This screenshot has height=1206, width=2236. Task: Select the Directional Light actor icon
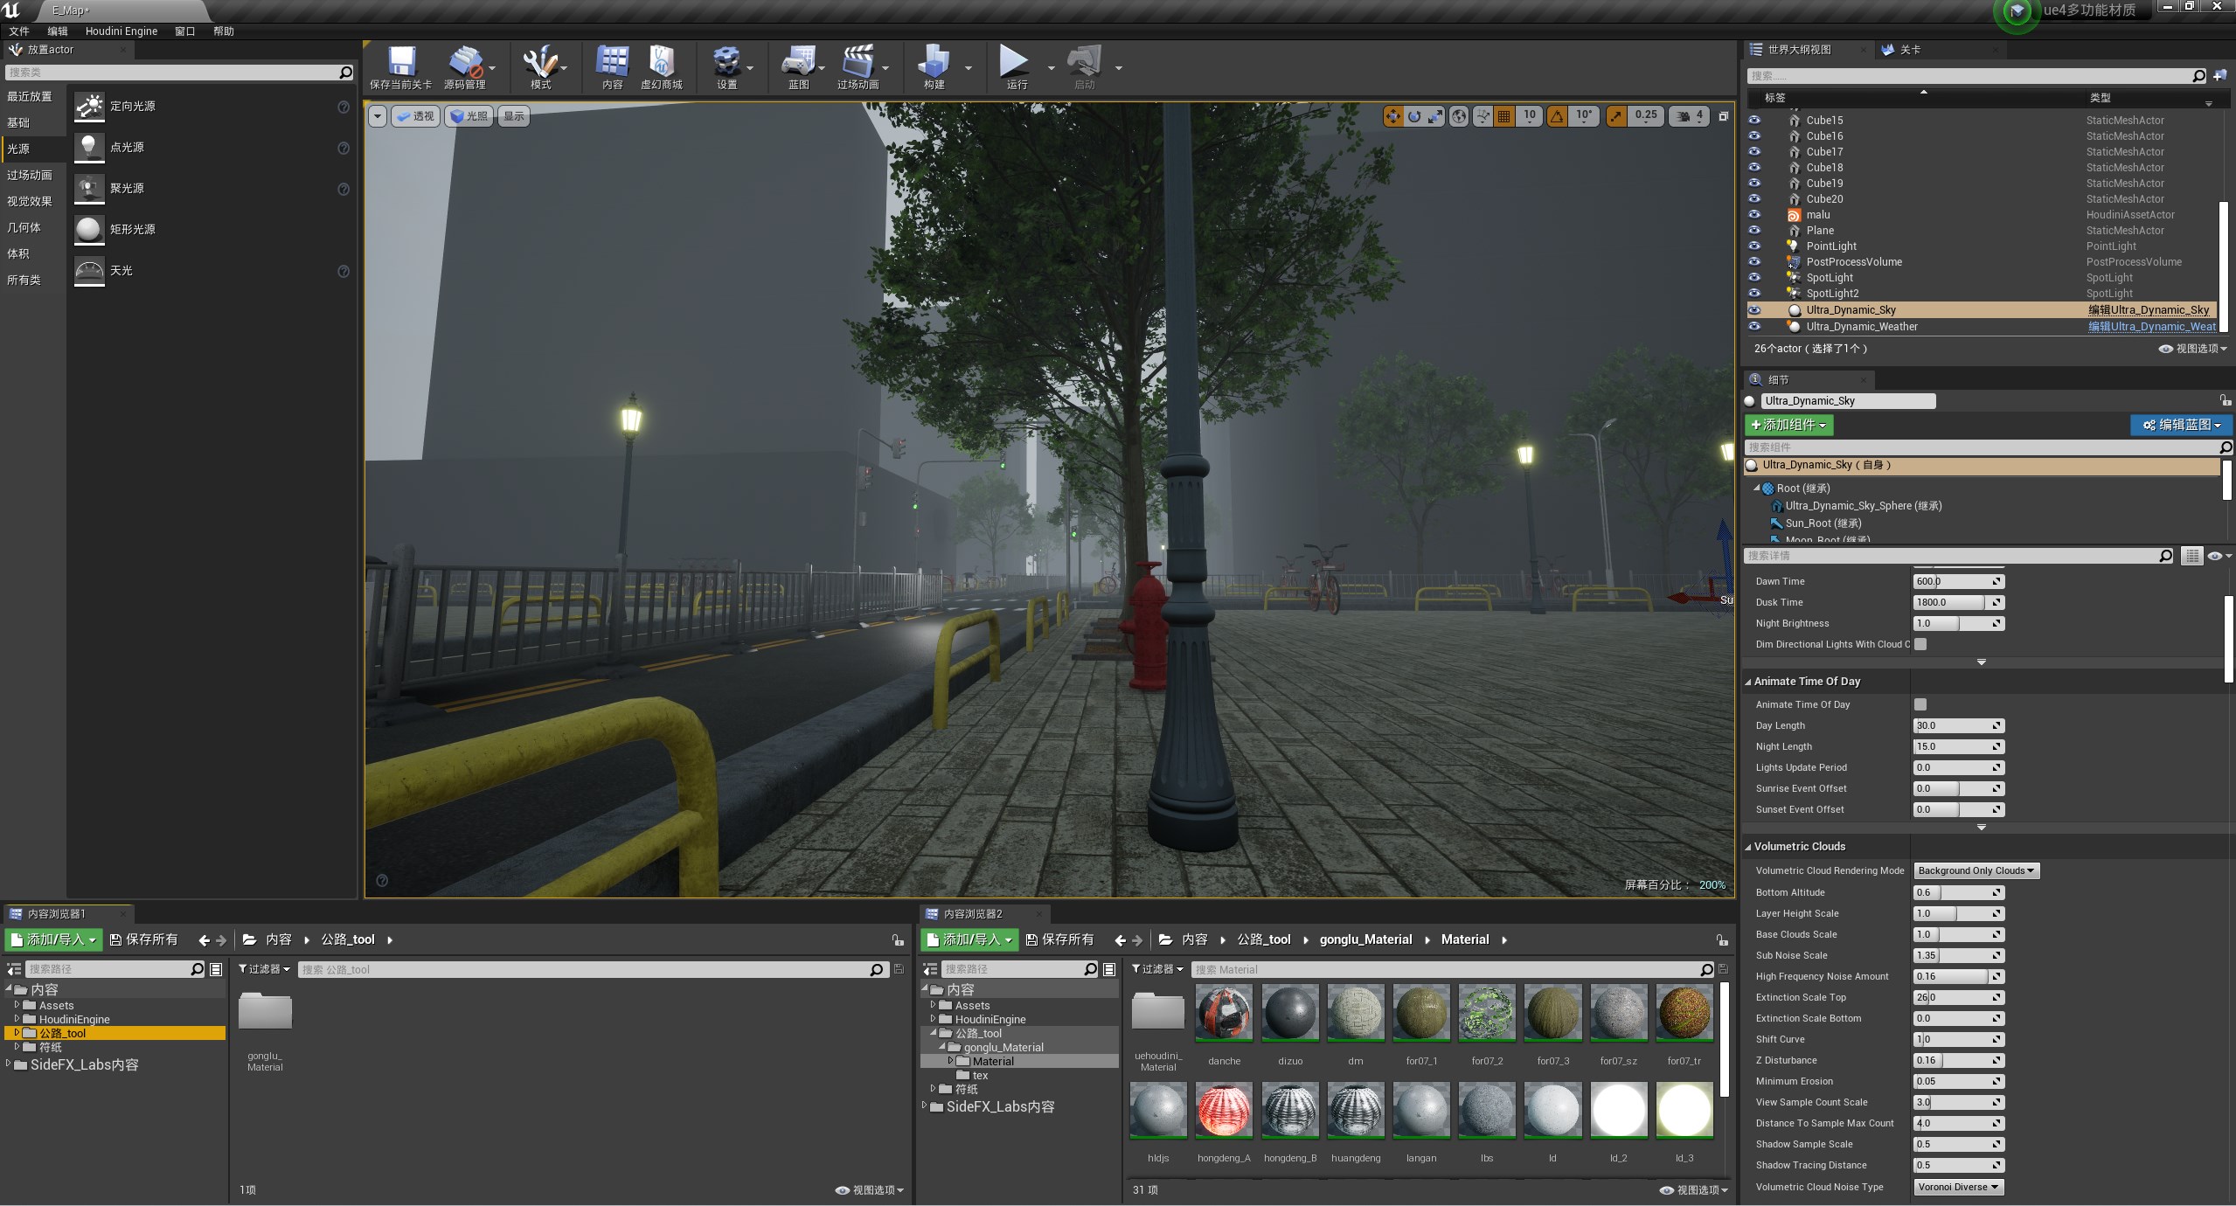tap(89, 107)
